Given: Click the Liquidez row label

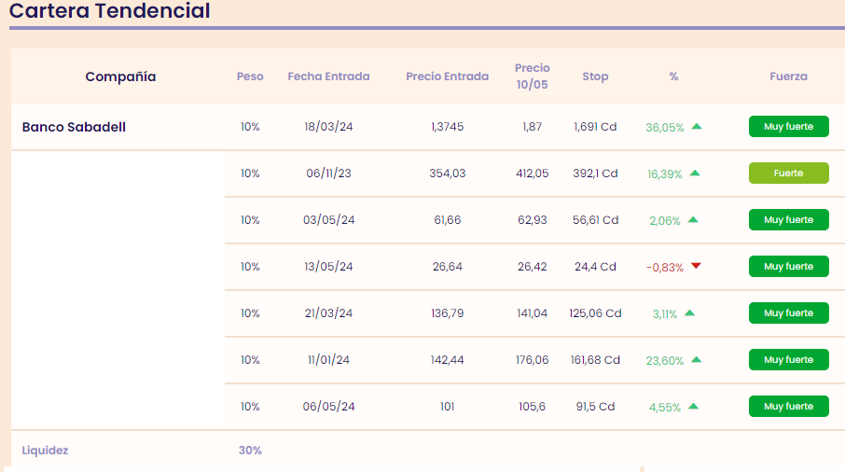Looking at the screenshot, I should click(x=45, y=451).
